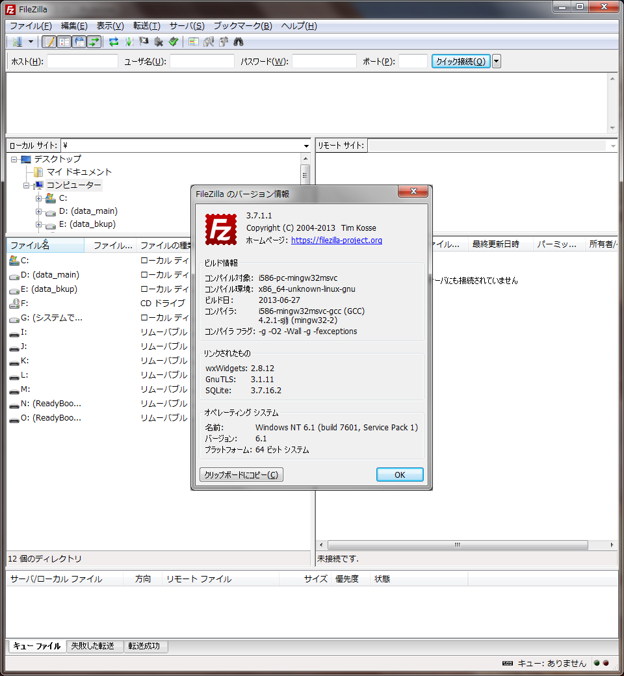Click the L: removable drive icon

tap(14, 376)
